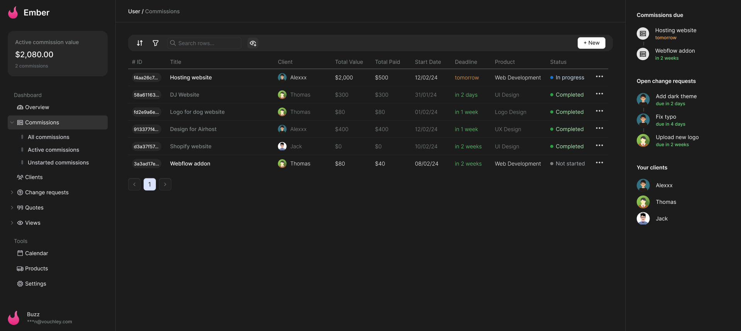741x331 pixels.
Task: Click the Views eye icon in sidebar
Action: click(20, 223)
